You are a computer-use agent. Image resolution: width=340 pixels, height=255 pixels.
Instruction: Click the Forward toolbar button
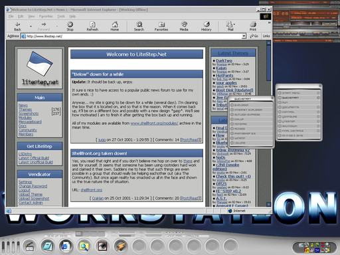click(x=44, y=27)
